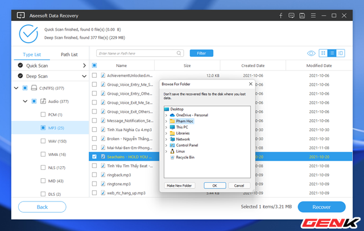Click the web_rtc_hang_up.mp3 file icon
This screenshot has width=364, height=231.
click(x=103, y=193)
